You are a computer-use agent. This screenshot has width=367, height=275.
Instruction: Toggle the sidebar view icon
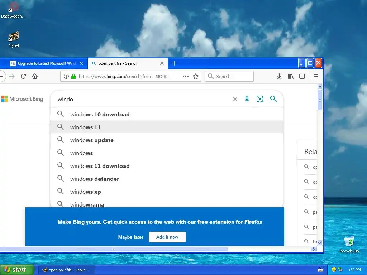[x=302, y=76]
